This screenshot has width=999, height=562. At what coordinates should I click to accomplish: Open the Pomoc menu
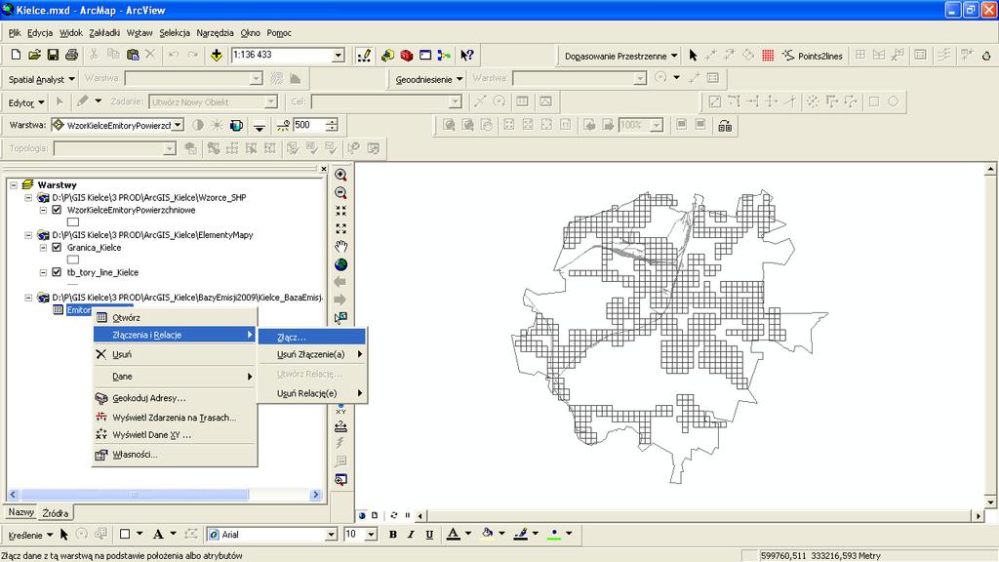click(x=279, y=32)
